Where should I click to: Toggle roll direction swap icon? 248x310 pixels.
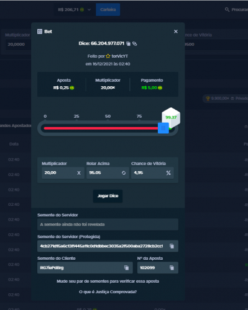click(x=124, y=173)
